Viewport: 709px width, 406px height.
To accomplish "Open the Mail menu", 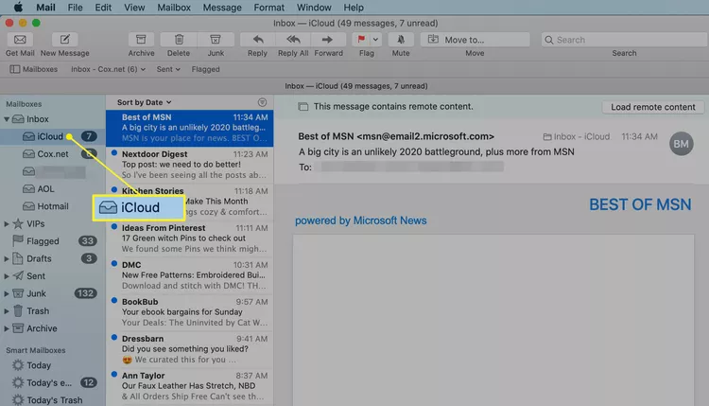I will 45,8.
